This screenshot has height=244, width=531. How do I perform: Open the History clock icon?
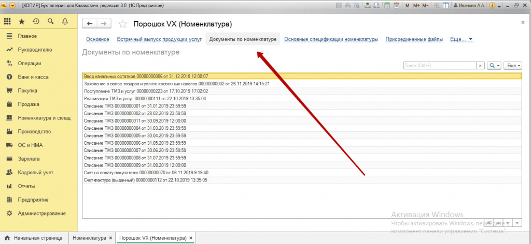click(36, 22)
